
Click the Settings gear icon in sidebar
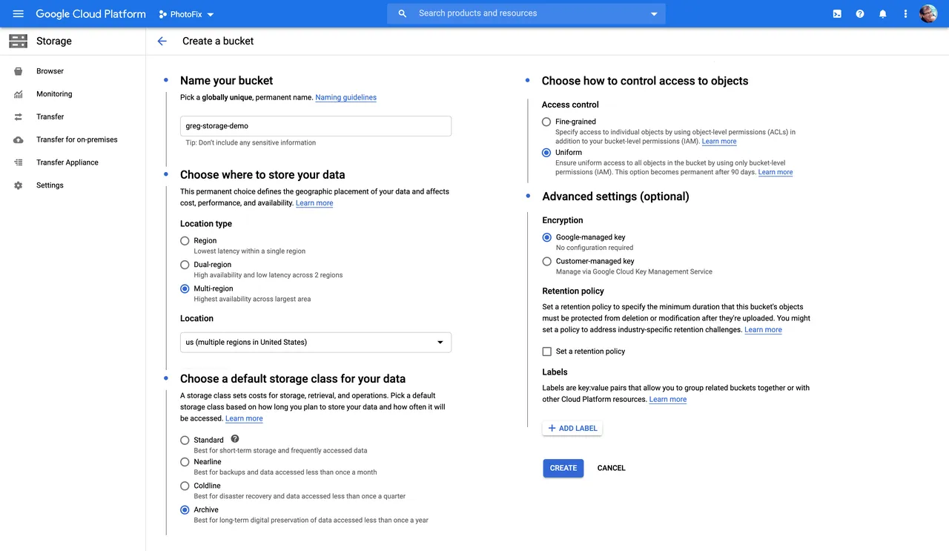click(19, 185)
